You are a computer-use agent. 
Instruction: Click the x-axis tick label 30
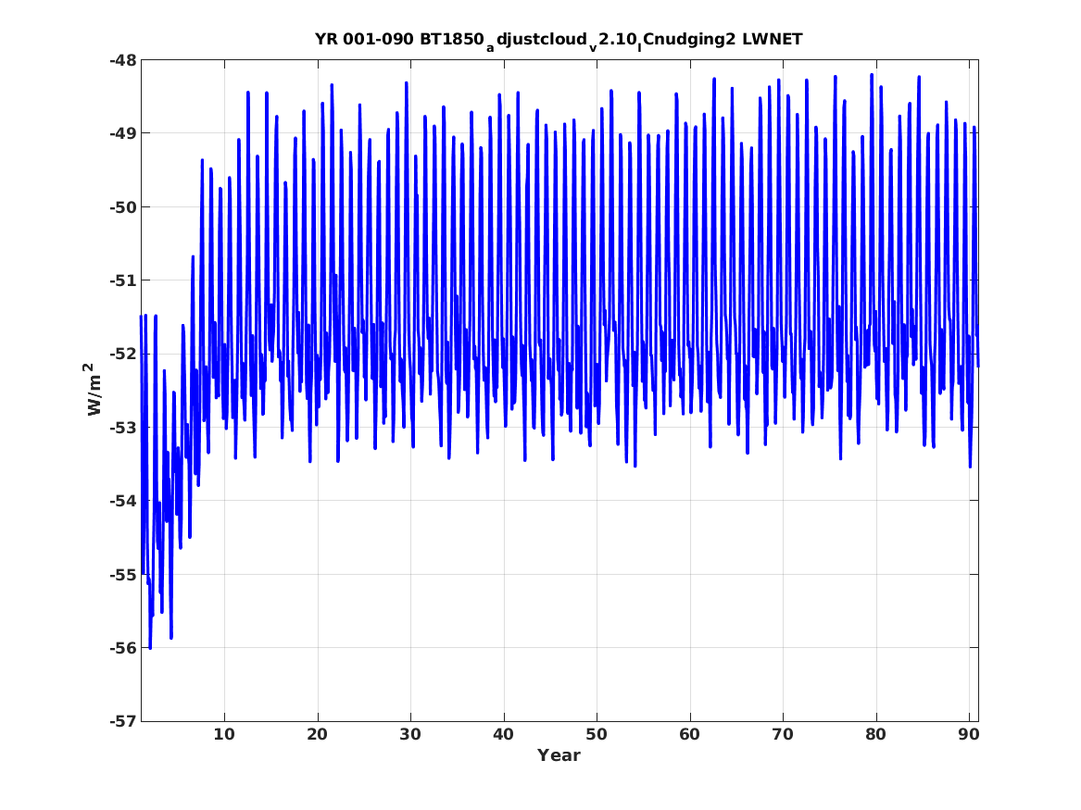[x=410, y=734]
